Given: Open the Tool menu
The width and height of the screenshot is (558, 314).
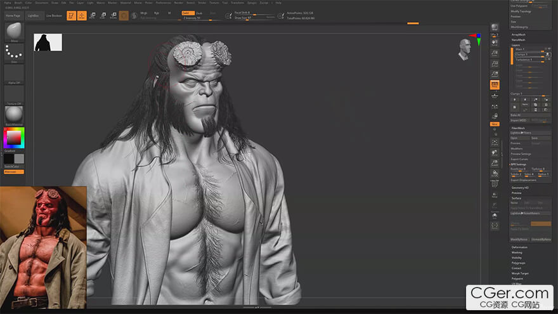Looking at the screenshot, I should (225, 3).
